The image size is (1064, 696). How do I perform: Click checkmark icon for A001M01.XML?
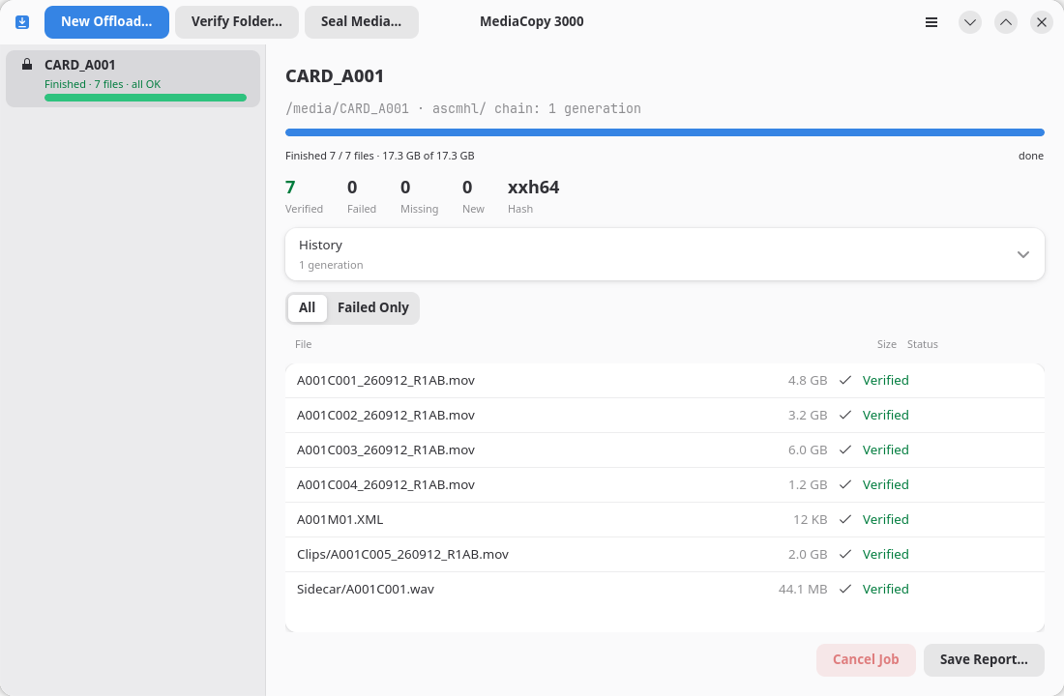point(844,520)
